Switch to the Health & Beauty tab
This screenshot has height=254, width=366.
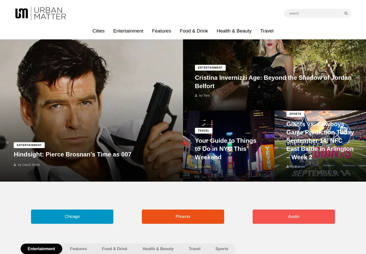(158, 249)
